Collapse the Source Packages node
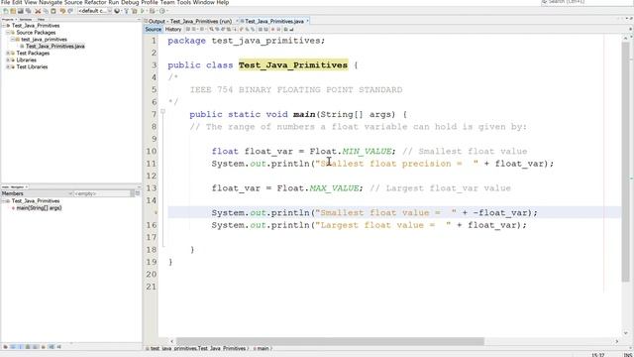Screen dimensions: 634x357 [x=8, y=33]
